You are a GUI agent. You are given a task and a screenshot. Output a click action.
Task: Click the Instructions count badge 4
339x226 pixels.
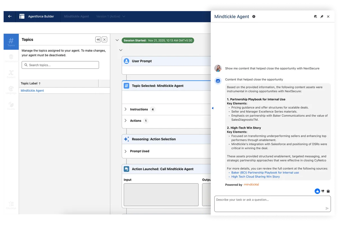point(153,109)
